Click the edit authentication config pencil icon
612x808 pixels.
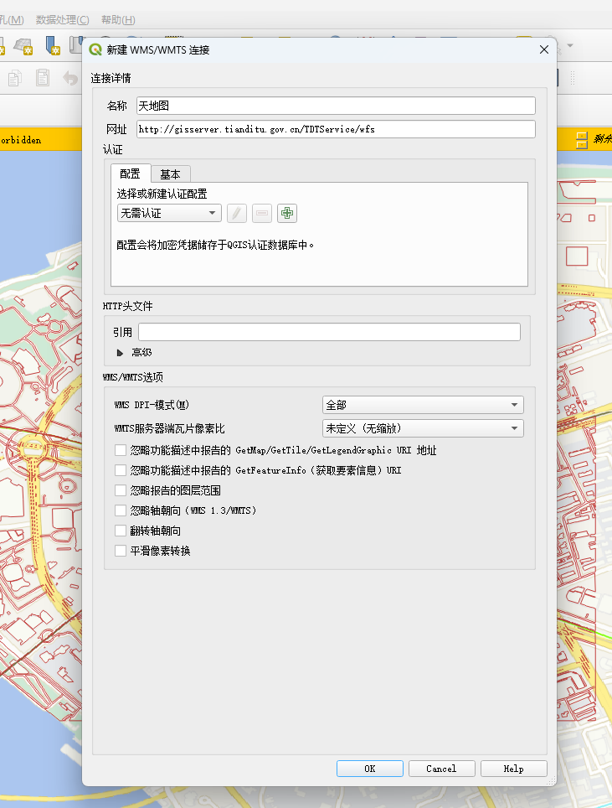(x=237, y=214)
